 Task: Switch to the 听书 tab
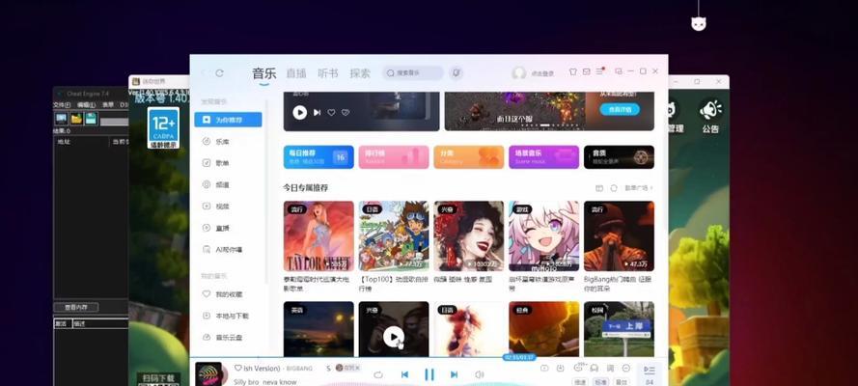pyautogui.click(x=328, y=73)
